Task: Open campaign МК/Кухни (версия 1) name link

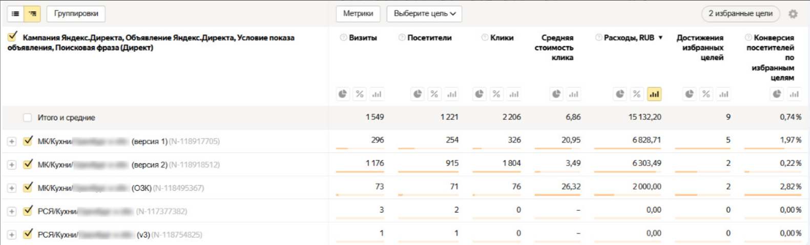Action: (102, 141)
